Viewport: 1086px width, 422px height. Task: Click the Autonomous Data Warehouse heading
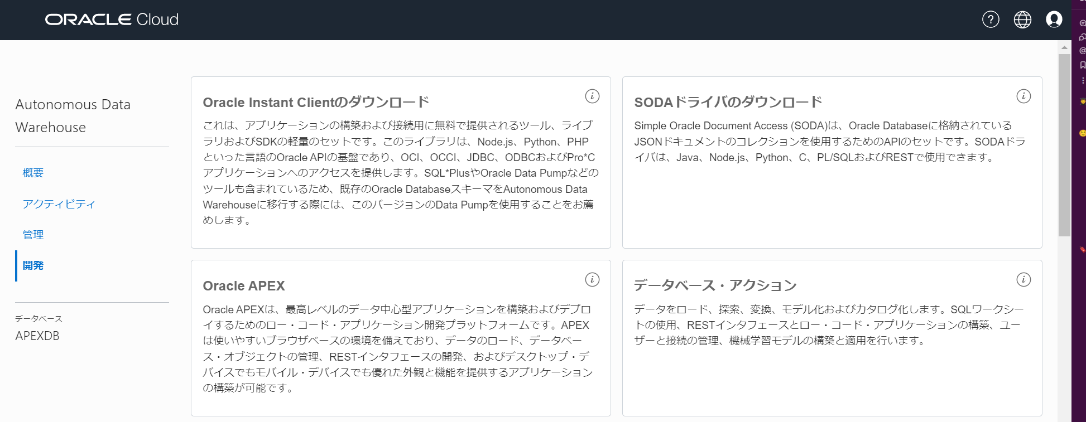[73, 116]
